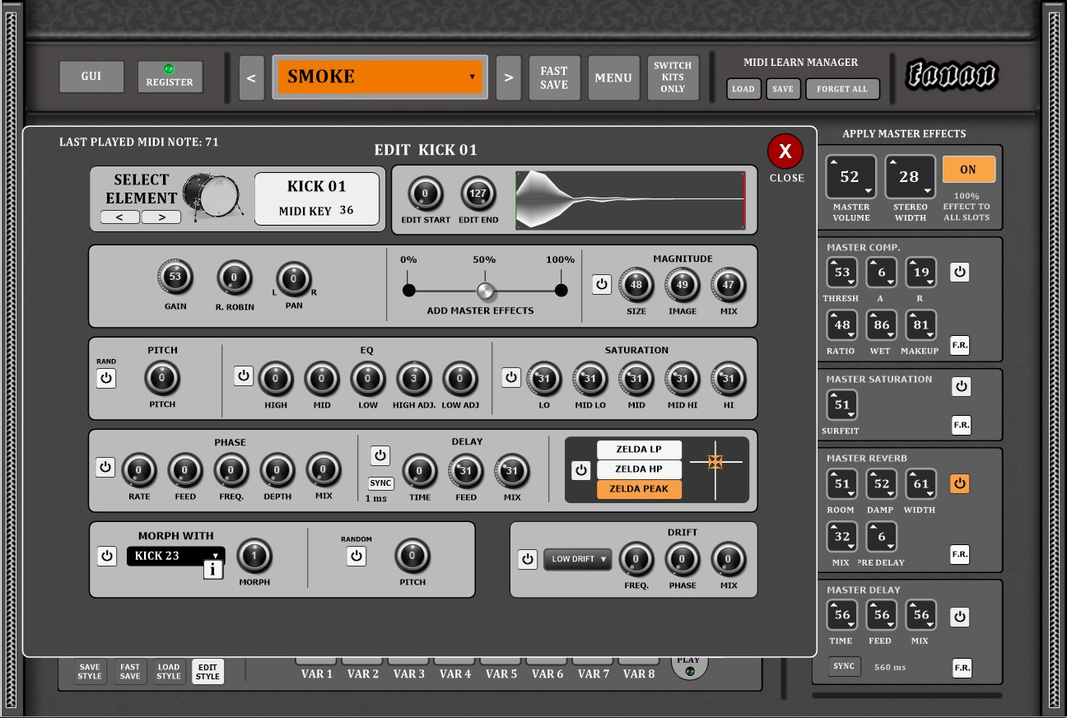Click the info icon under KICK 23
Viewport: 1067px width, 718px height.
[x=213, y=569]
